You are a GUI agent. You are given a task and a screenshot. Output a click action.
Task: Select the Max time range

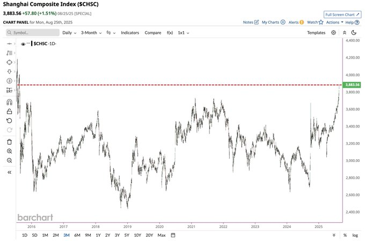[162, 235]
